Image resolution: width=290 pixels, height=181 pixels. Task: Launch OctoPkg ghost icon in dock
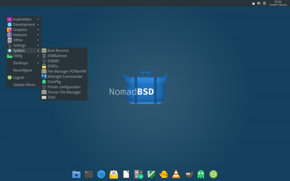tap(201, 174)
